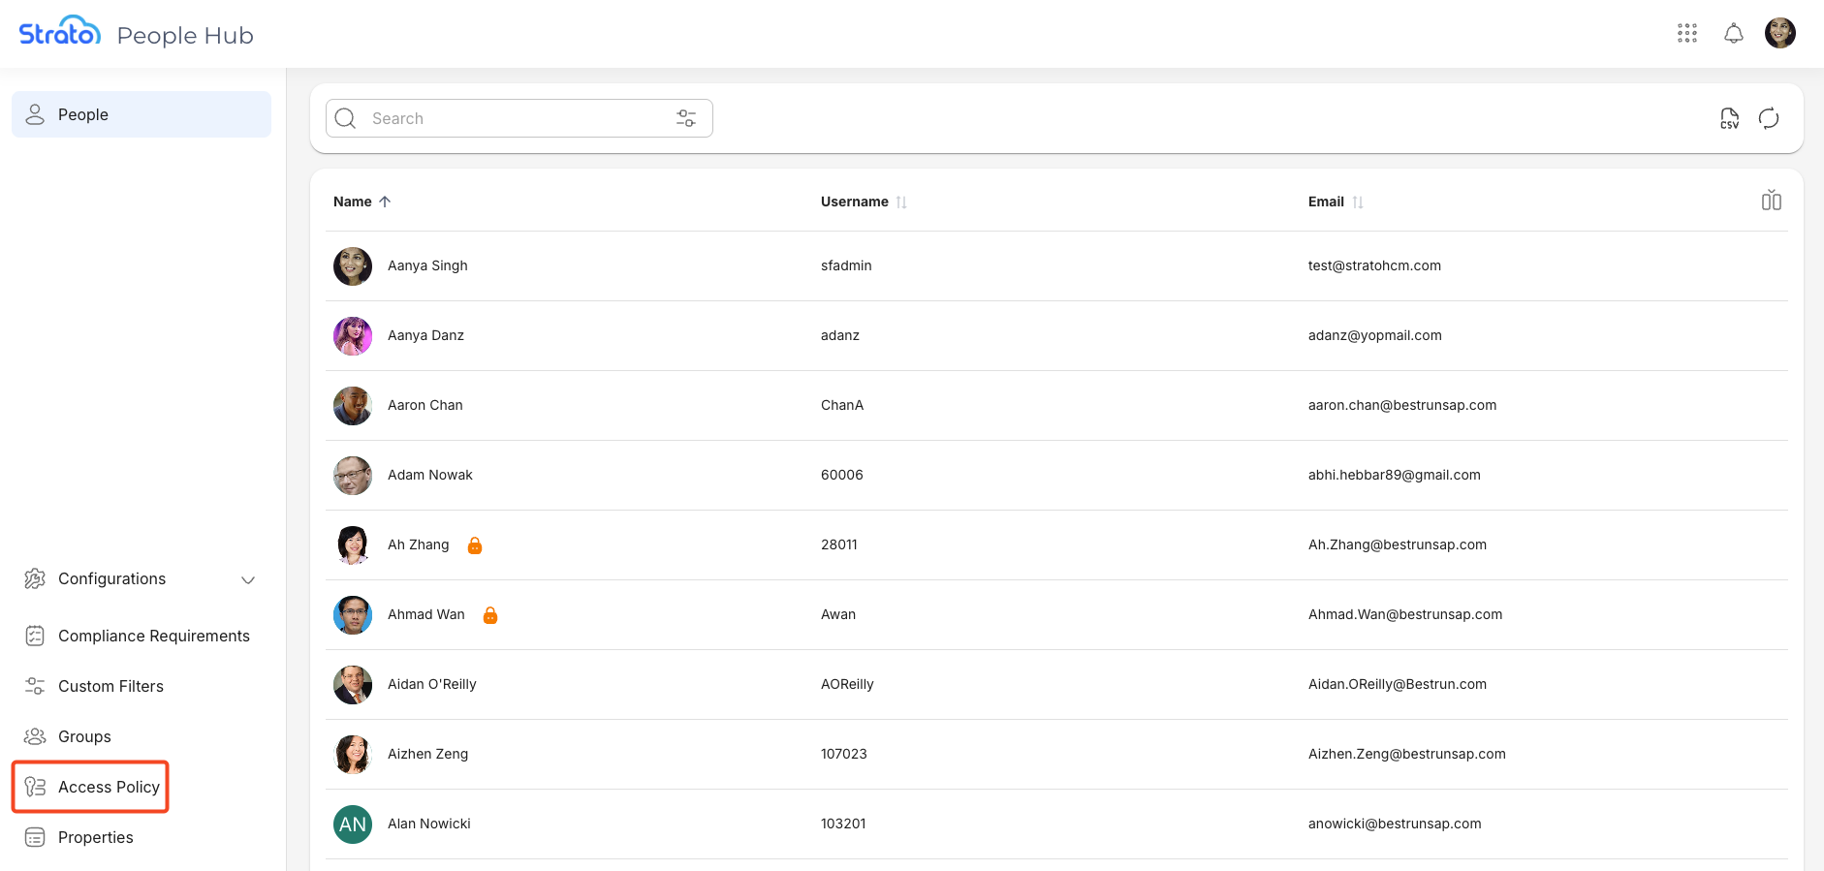Open the column chooser icon
The image size is (1824, 871).
(x=1771, y=201)
